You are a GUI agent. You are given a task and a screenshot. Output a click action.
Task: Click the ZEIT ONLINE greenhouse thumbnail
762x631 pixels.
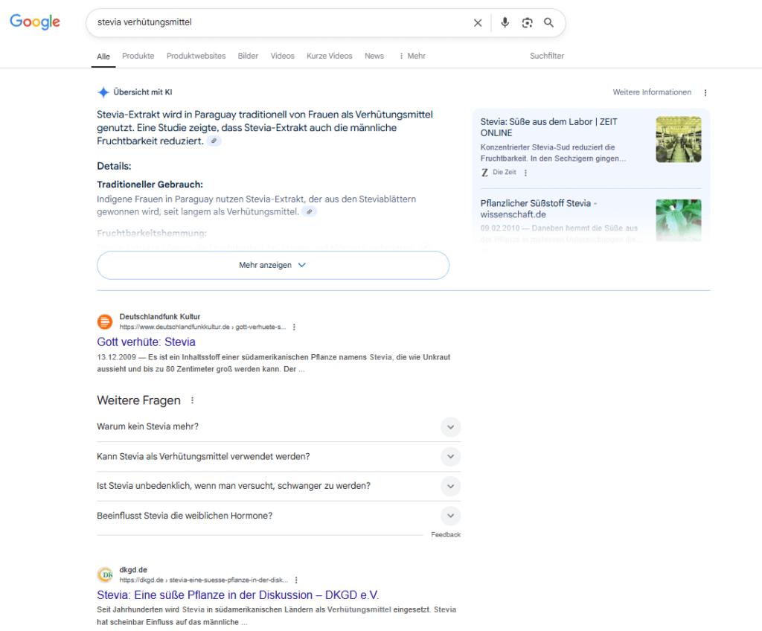679,140
